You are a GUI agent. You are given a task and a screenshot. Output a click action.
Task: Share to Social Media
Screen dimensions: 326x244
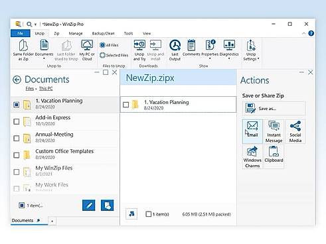[295, 131]
